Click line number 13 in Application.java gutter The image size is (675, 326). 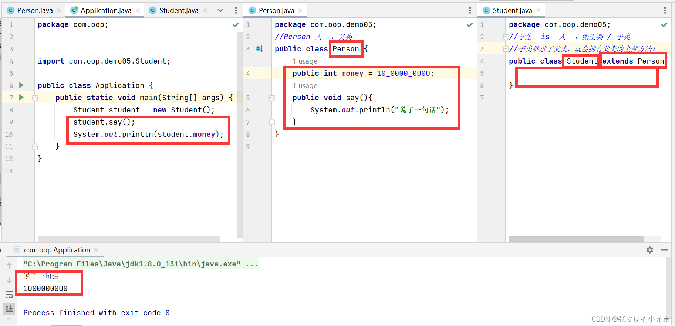[9, 171]
